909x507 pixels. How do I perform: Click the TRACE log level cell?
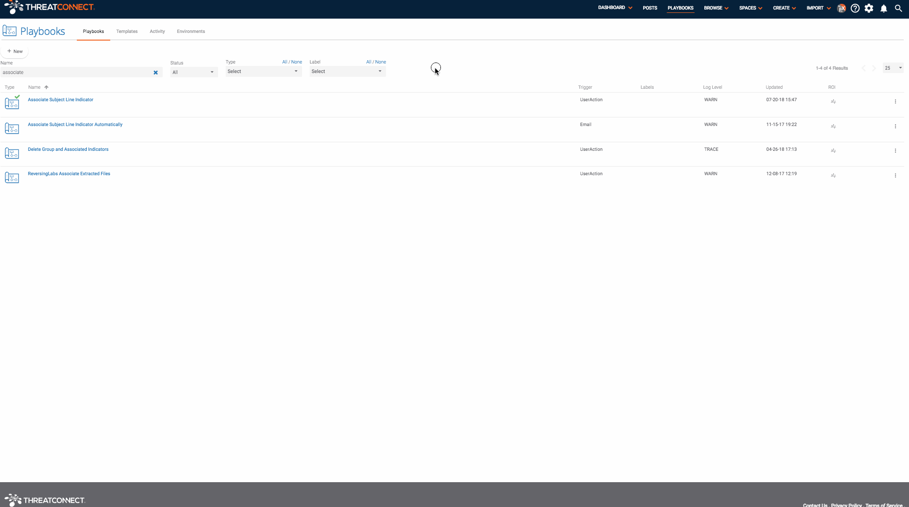711,149
